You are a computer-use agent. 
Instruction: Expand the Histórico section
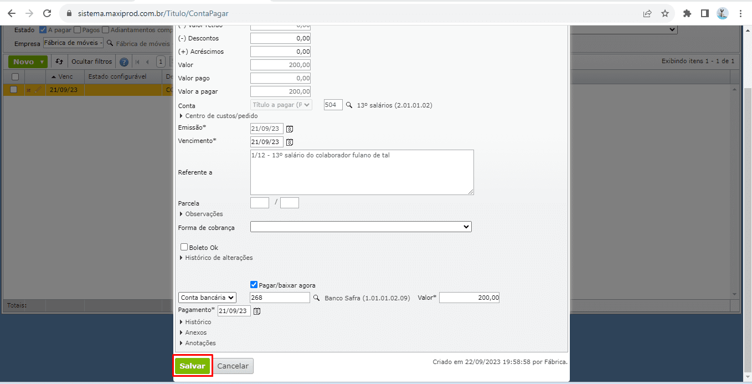point(195,322)
